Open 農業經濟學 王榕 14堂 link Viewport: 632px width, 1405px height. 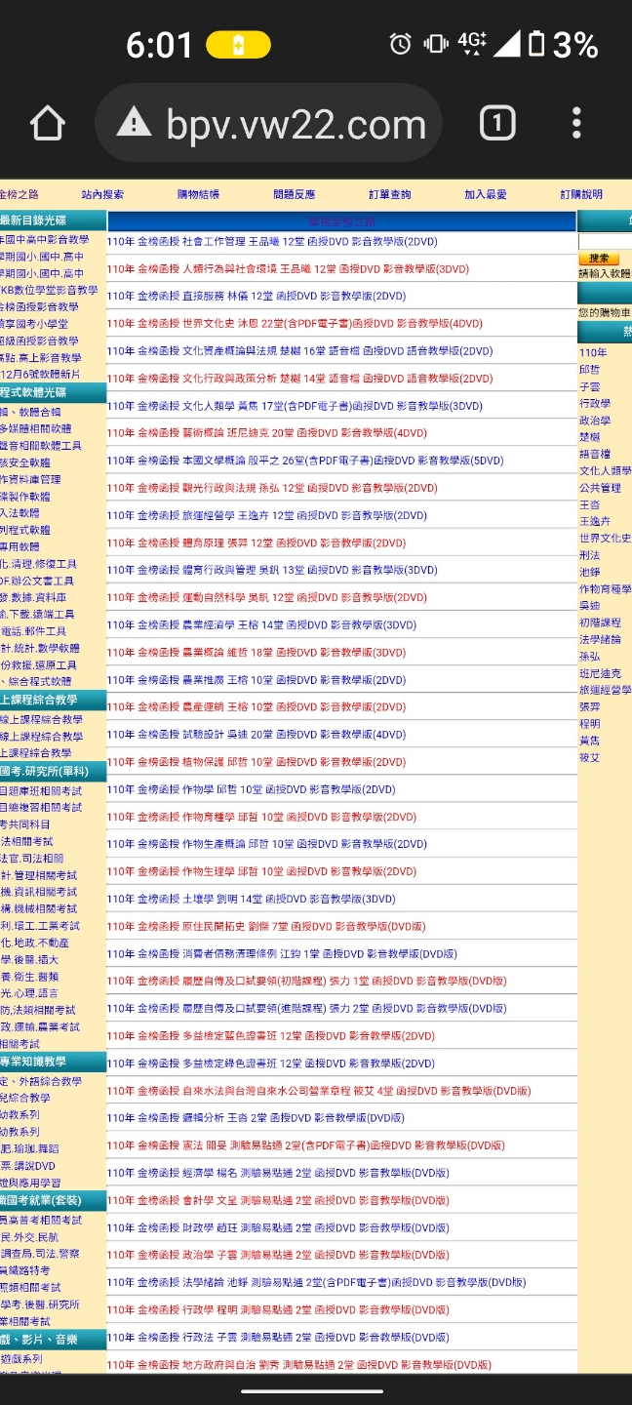[x=261, y=624]
